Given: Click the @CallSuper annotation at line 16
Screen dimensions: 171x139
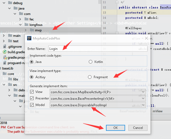Looking at the screenshot, I should [x=133, y=28].
